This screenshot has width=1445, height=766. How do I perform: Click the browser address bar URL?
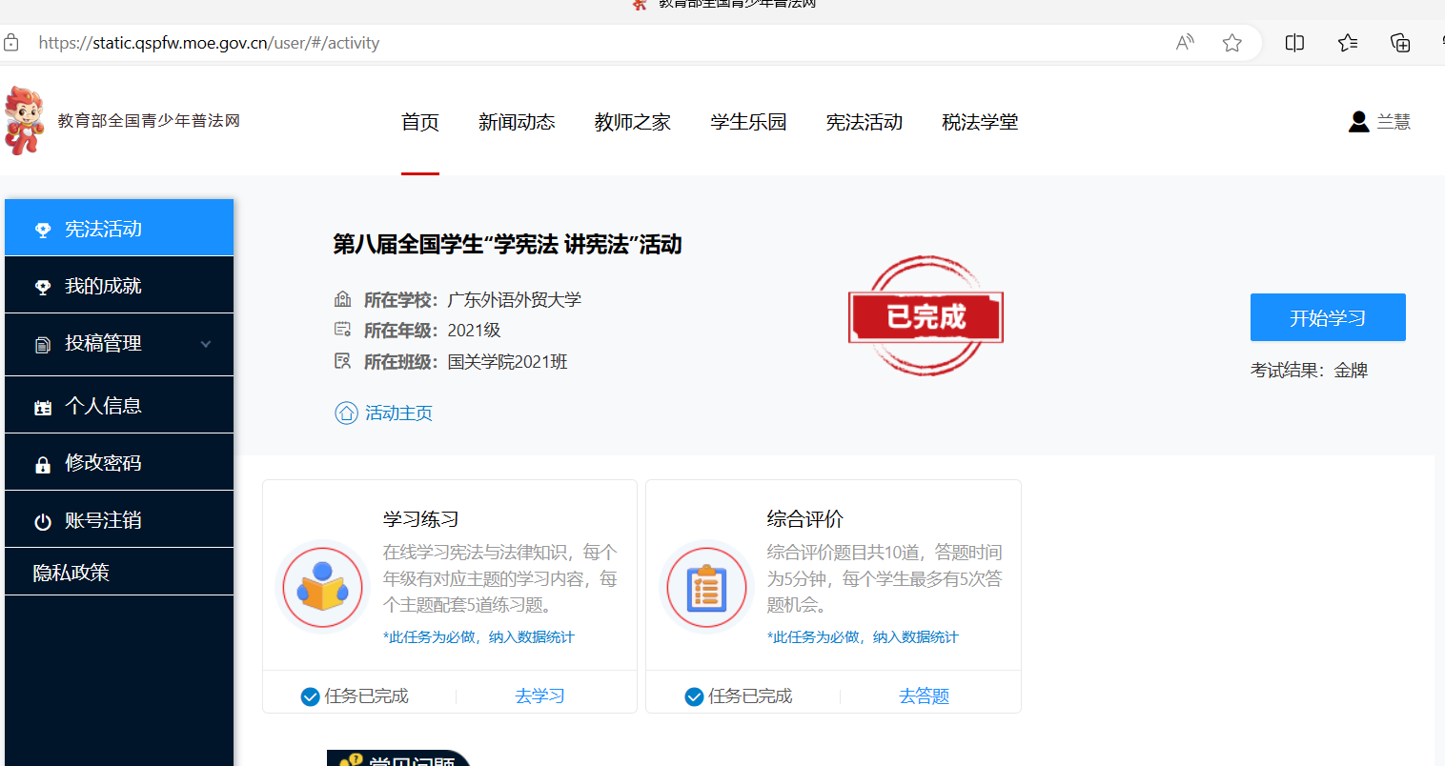(209, 43)
